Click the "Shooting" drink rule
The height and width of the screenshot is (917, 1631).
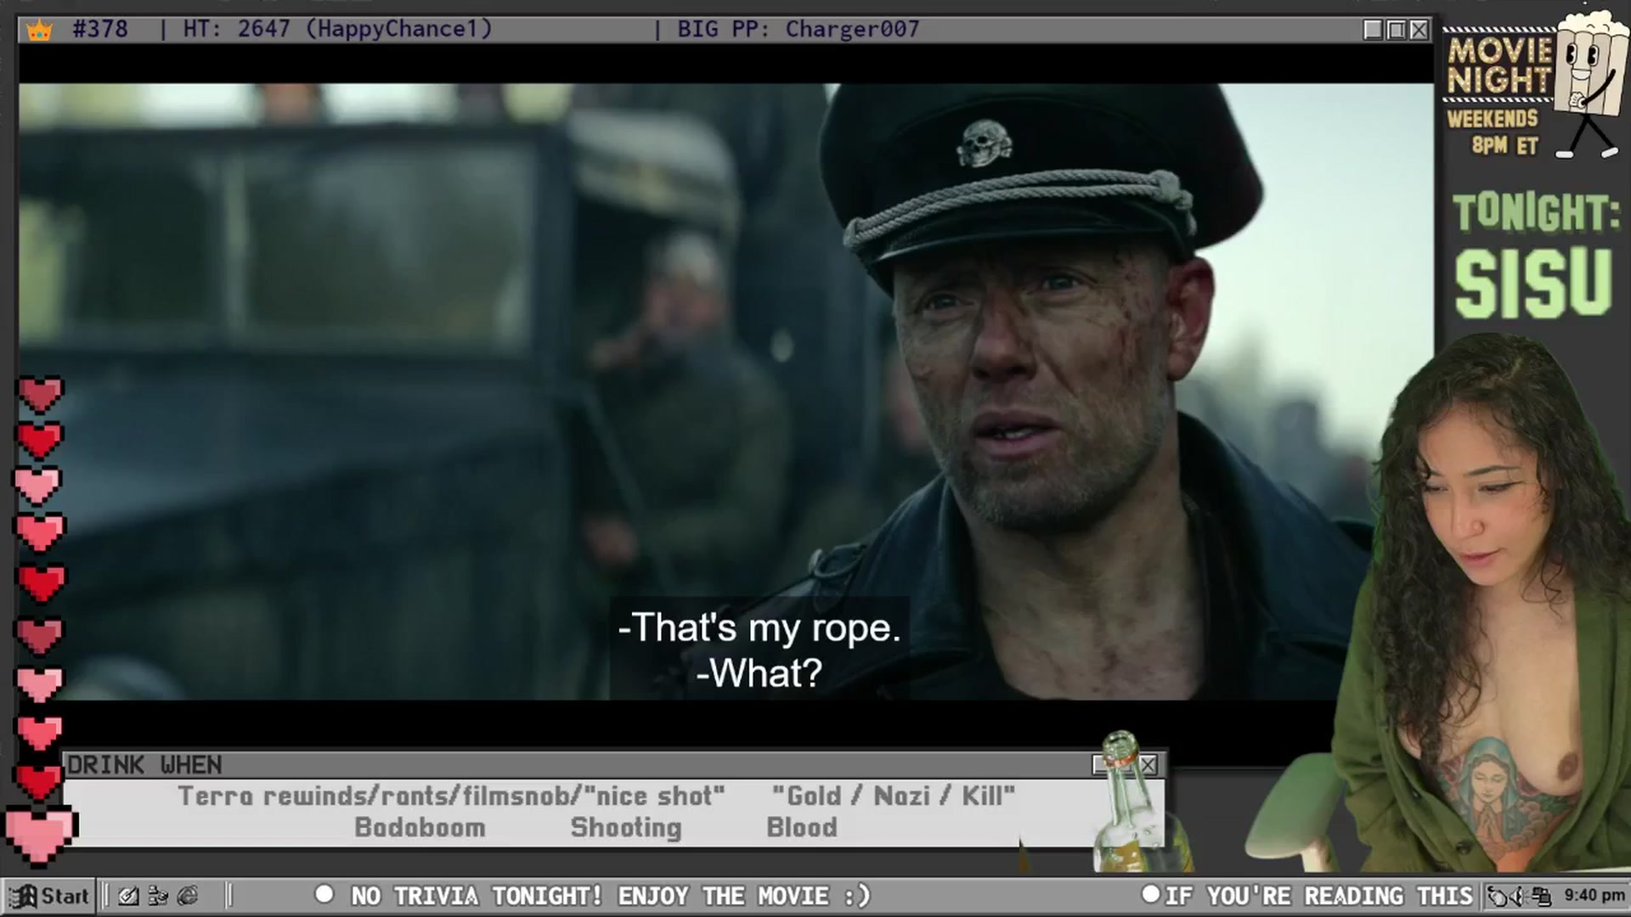(626, 827)
